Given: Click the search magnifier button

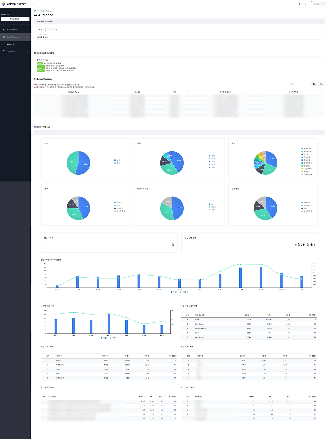Looking at the screenshot, I should pos(314,84).
